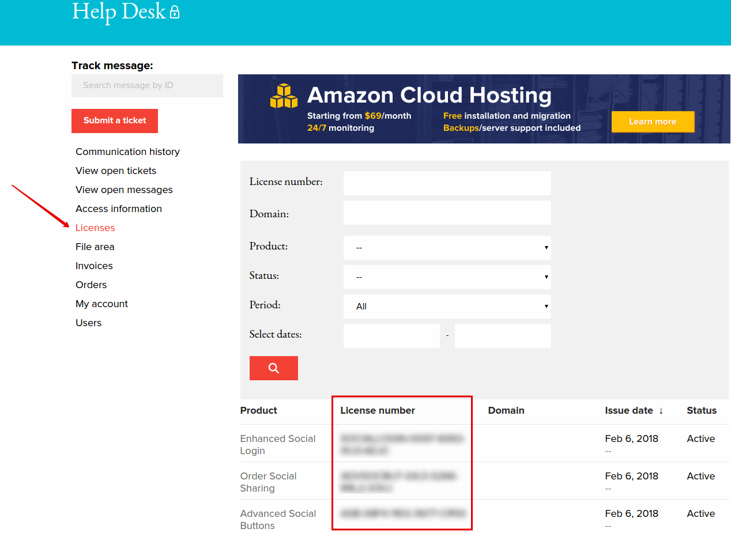Viewport: 731px width, 533px height.
Task: Focus the License number input field
Action: point(447,183)
